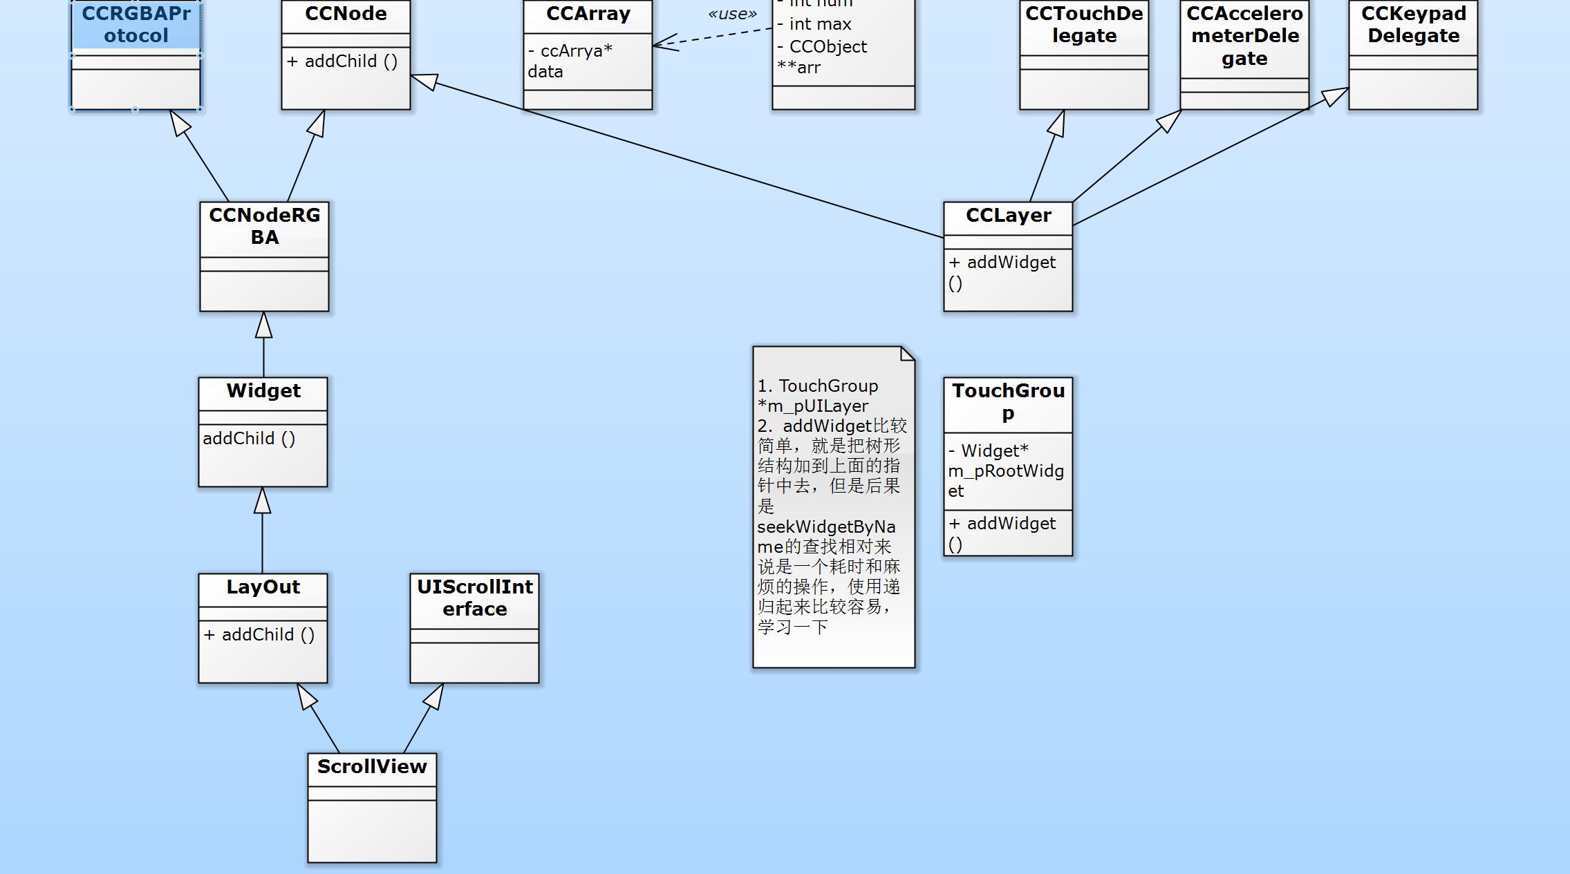
Task: Select the note about TouchGroup *m_pUILayer
Action: 834,507
